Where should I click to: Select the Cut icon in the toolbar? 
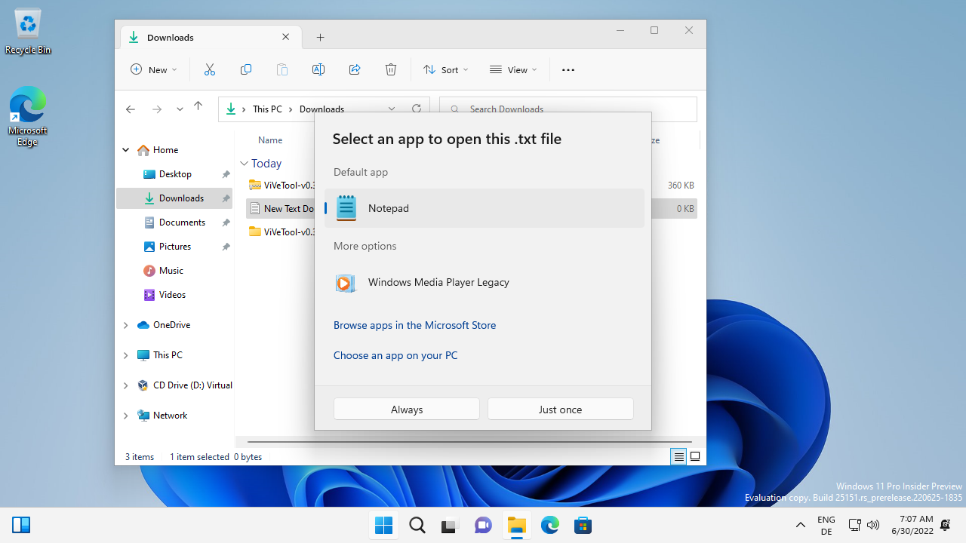pos(209,69)
